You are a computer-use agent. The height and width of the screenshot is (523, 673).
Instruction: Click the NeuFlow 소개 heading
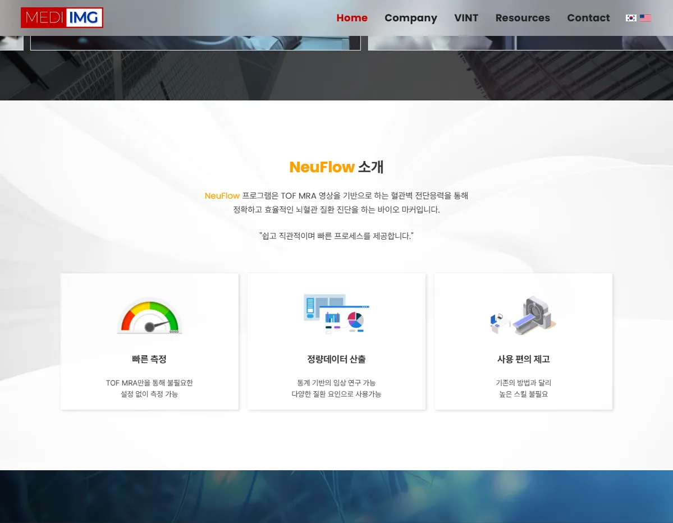pyautogui.click(x=337, y=167)
